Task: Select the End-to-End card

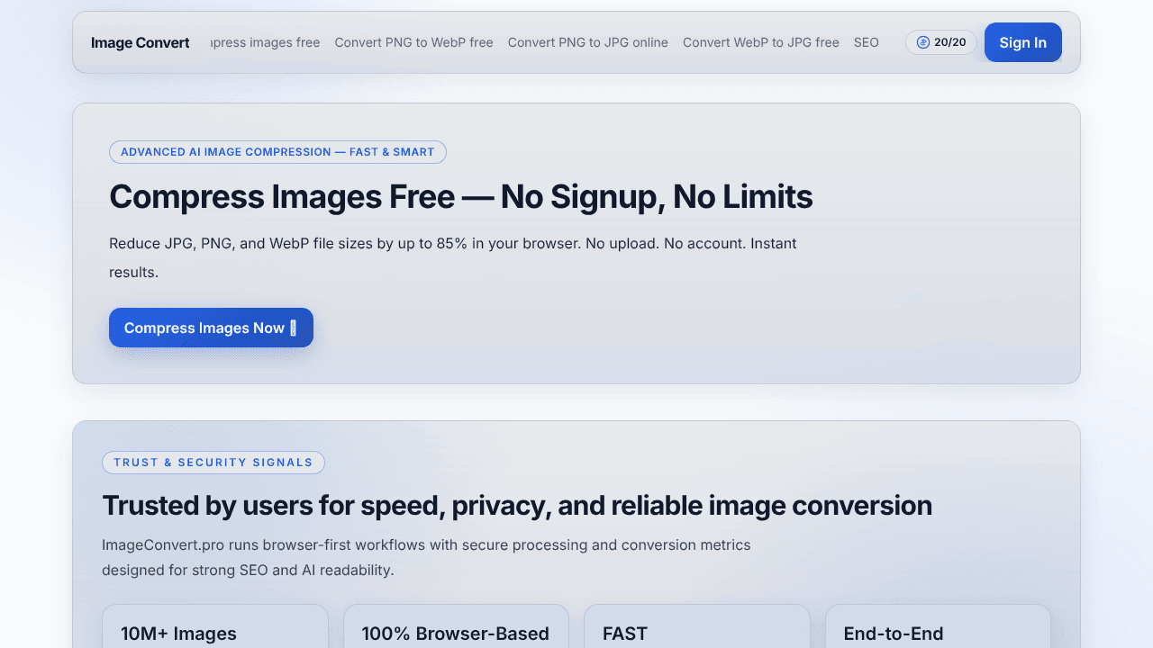Action: coord(938,626)
